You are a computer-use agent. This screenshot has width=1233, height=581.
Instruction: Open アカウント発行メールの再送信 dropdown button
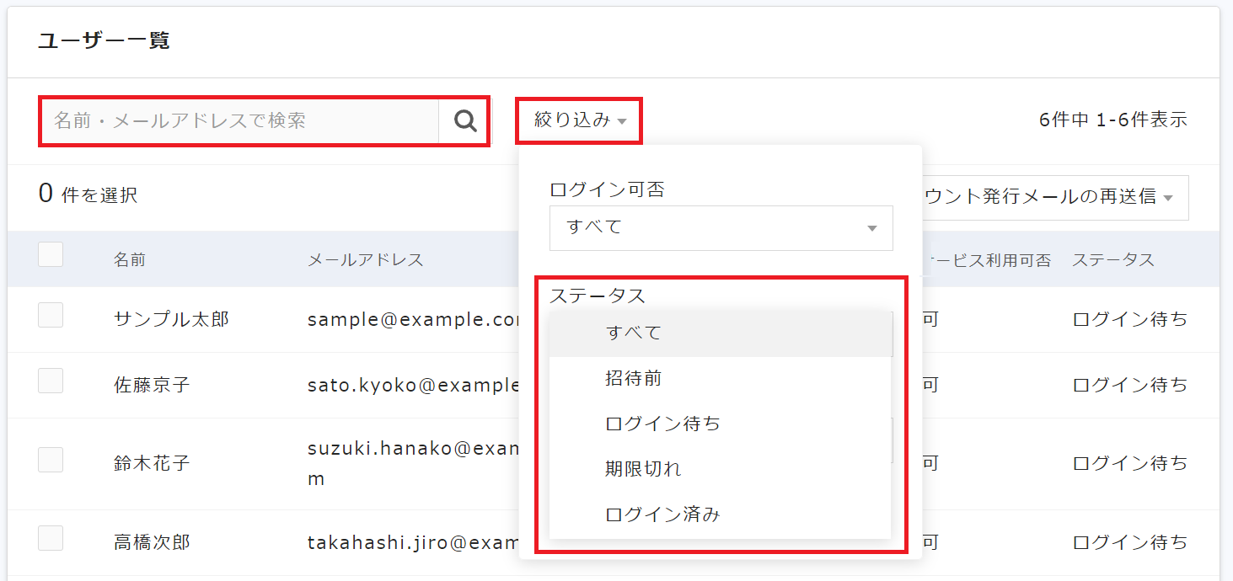[x=1055, y=197]
